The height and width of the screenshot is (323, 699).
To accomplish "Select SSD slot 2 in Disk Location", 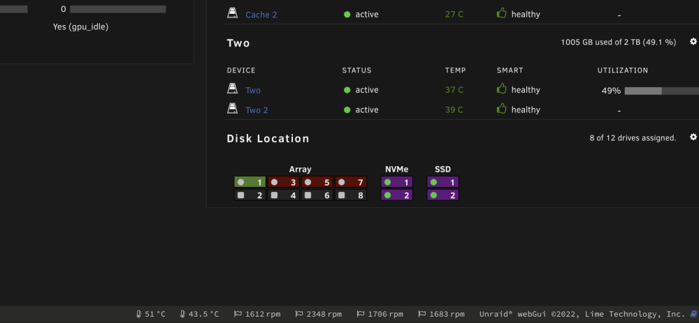I will (442, 195).
